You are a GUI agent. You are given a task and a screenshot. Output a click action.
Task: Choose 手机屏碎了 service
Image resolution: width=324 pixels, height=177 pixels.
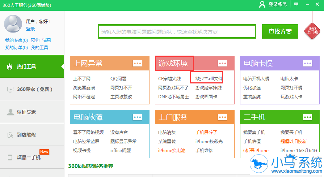pyautogui.click(x=206, y=133)
